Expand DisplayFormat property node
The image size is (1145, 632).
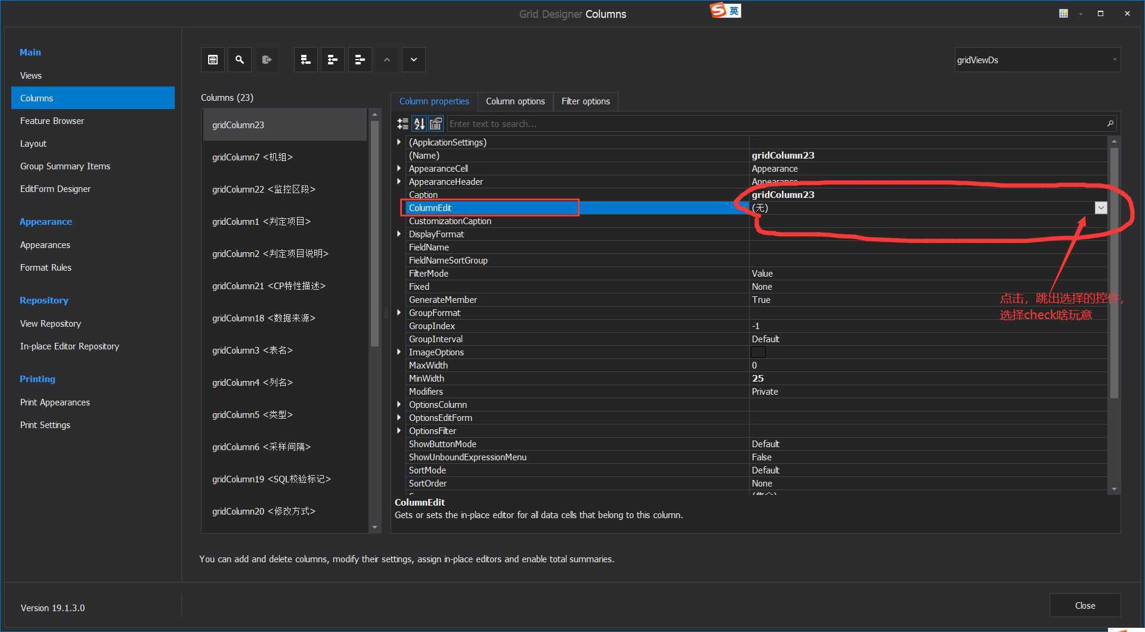(399, 234)
